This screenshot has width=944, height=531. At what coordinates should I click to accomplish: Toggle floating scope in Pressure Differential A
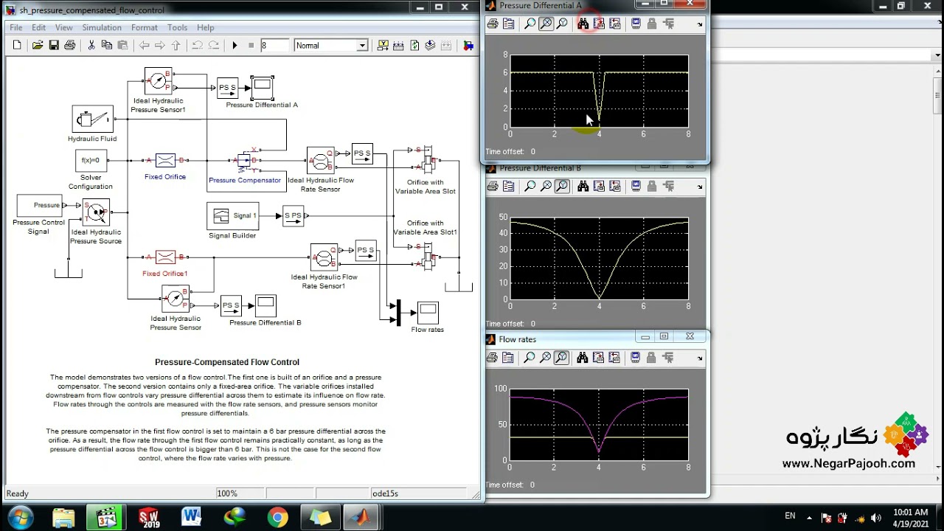point(636,24)
